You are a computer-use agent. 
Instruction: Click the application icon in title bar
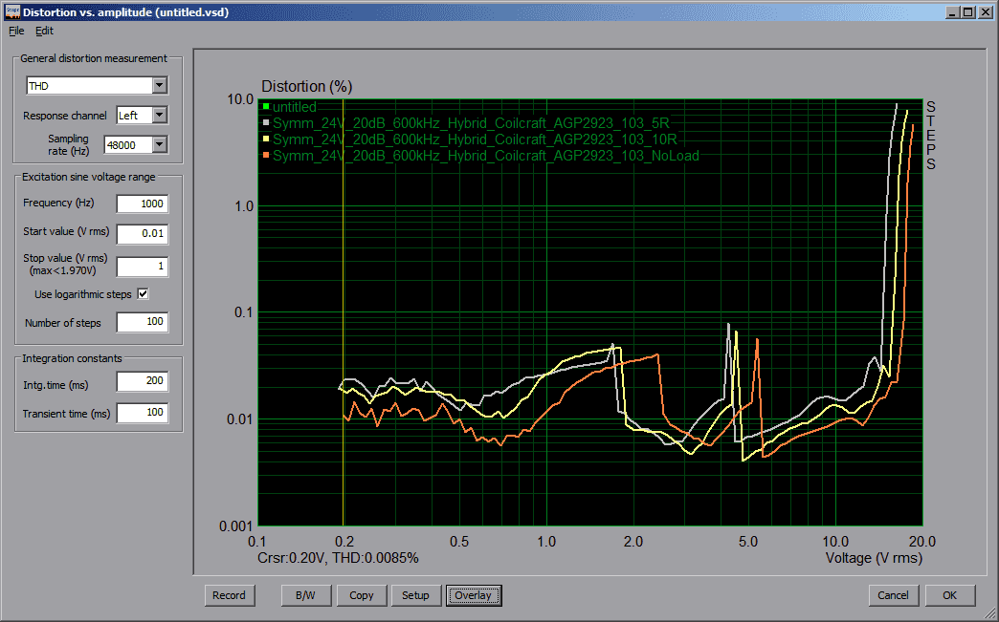[11, 12]
